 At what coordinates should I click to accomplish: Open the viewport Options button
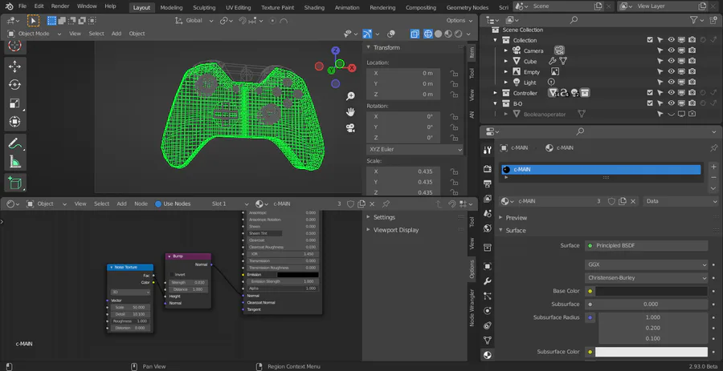(460, 21)
